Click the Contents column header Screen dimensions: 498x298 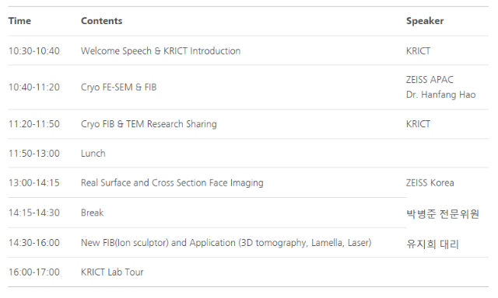pyautogui.click(x=101, y=21)
